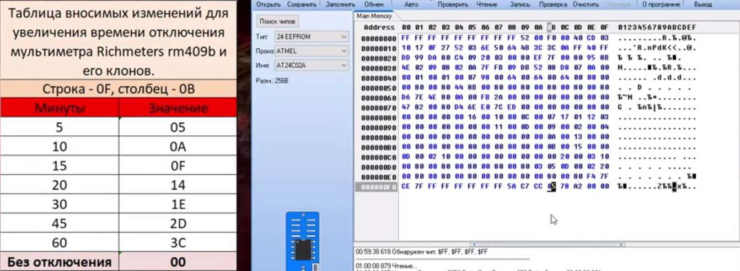The width and height of the screenshot is (740, 271).
Task: Erase the chip with Очистить
Action: (x=586, y=4)
